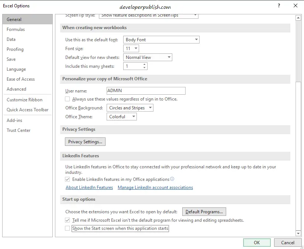
Task: Decrease the number of sheets with down arrow
Action: click(x=145, y=67)
